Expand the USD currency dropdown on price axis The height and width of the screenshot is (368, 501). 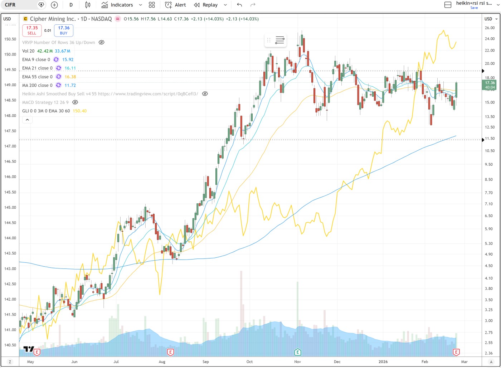(491, 19)
